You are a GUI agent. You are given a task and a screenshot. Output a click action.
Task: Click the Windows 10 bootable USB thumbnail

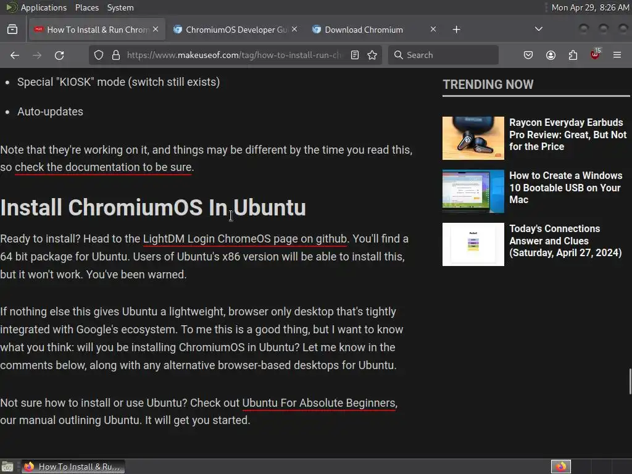click(473, 191)
